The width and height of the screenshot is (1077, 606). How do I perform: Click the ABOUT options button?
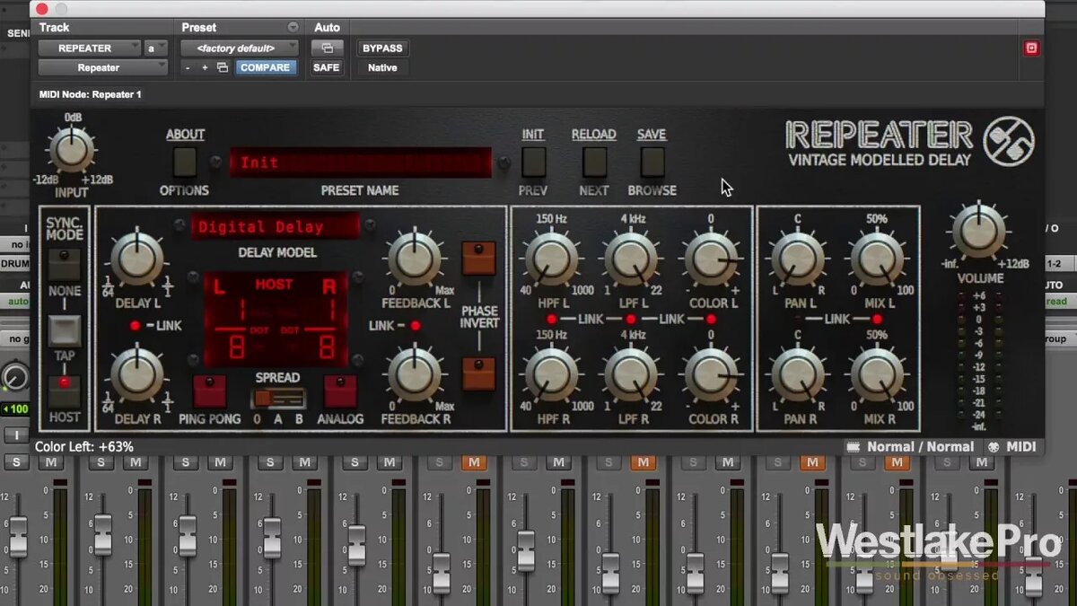pyautogui.click(x=185, y=162)
